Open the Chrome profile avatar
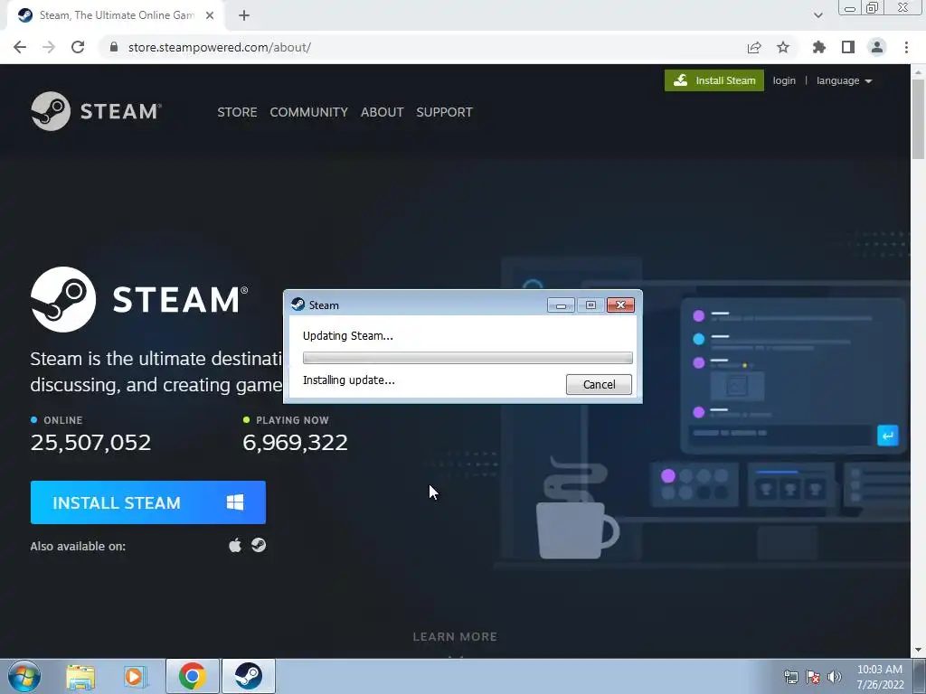Image resolution: width=926 pixels, height=694 pixels. 877,47
